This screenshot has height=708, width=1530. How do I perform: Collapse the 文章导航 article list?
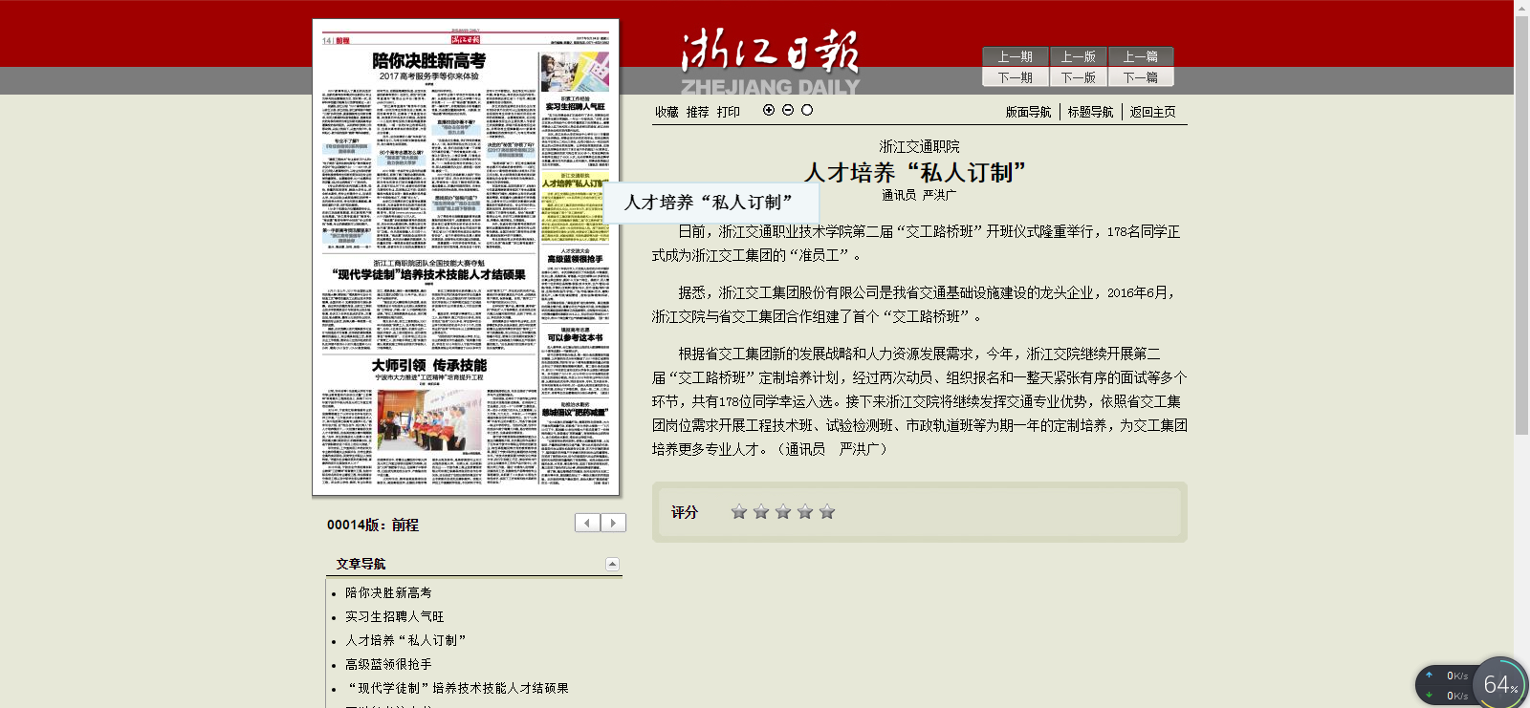click(612, 564)
